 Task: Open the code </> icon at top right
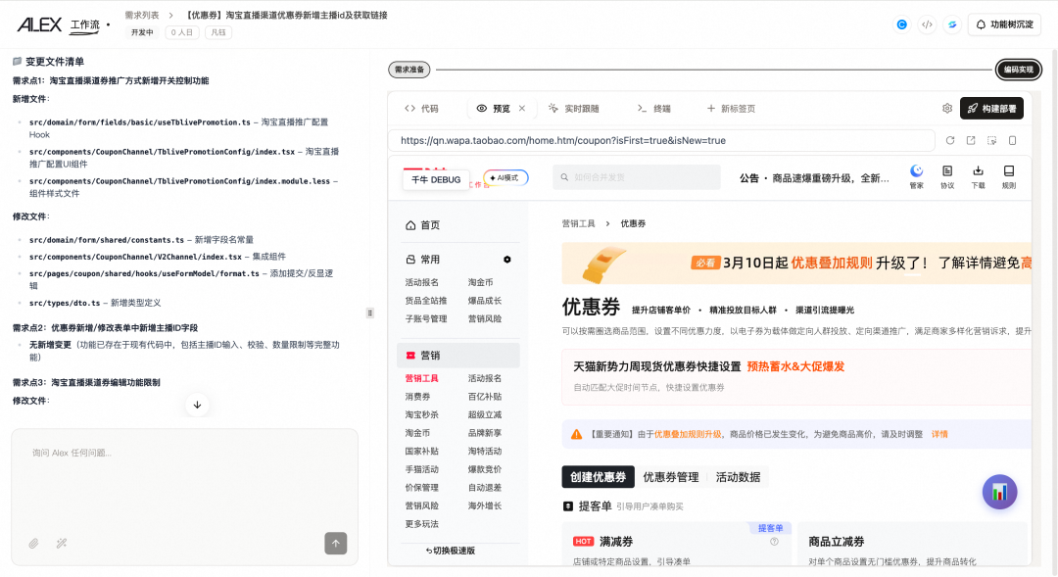click(x=926, y=24)
